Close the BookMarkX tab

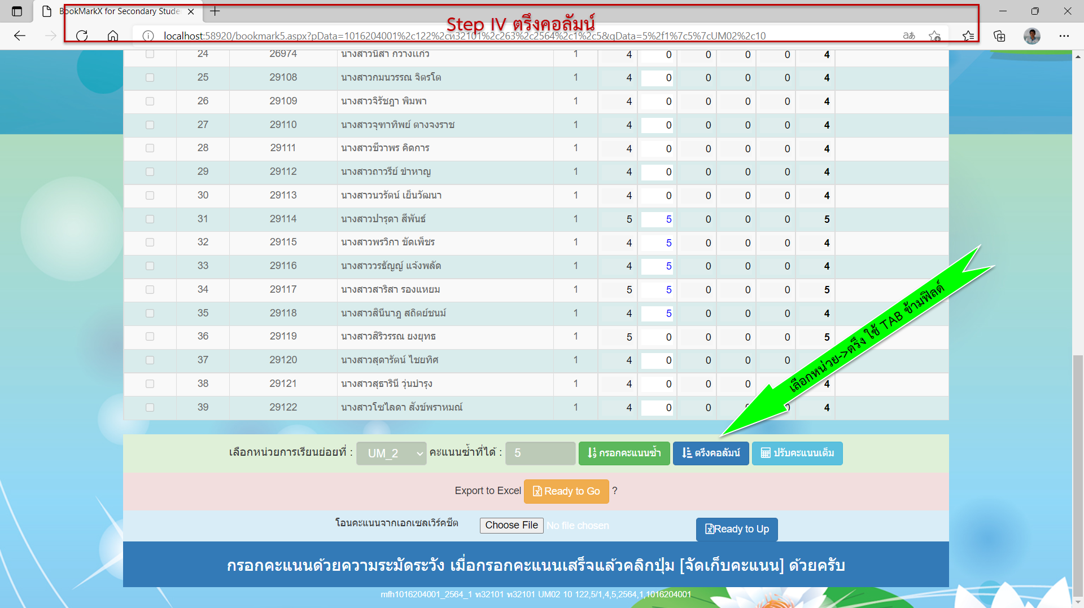(x=191, y=11)
